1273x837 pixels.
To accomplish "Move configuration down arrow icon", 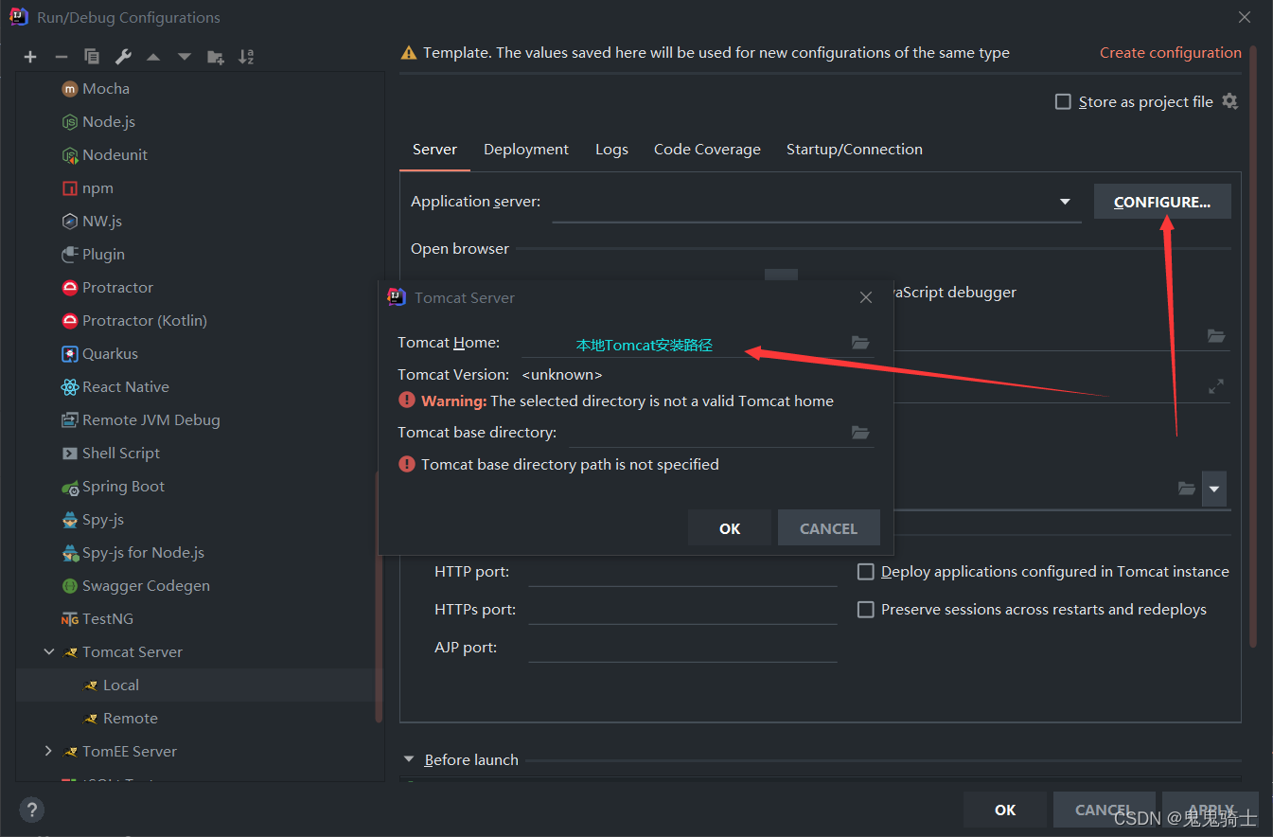I will [x=185, y=57].
